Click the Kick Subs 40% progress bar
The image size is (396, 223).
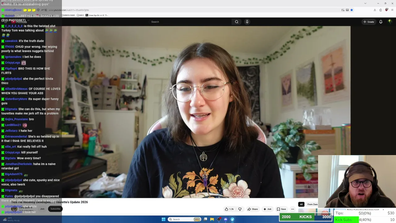[x=365, y=220]
